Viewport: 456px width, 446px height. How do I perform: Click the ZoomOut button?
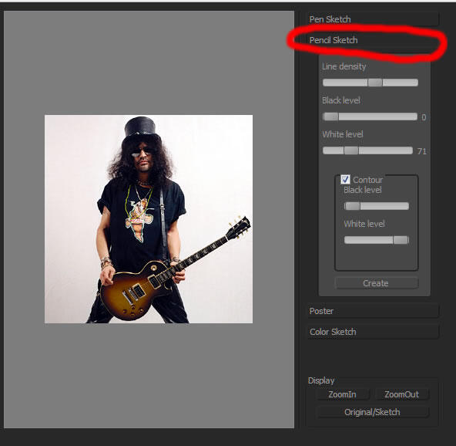(402, 394)
